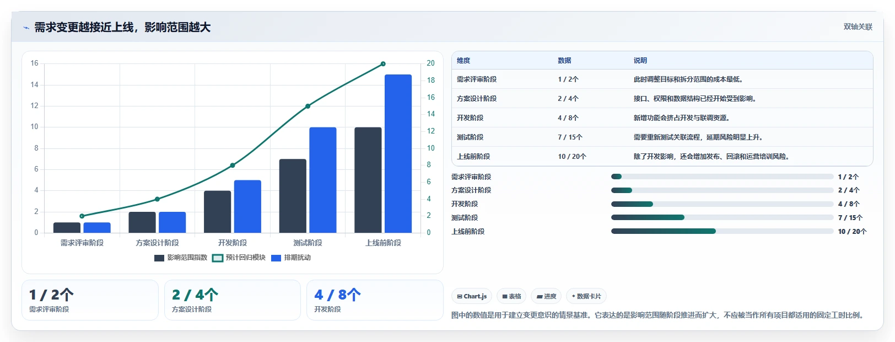Select 开发阶段 table row cell
895x342 pixels.
(x=470, y=118)
